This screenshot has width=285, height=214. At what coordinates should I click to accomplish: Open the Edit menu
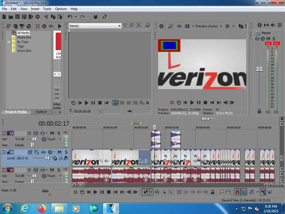click(x=13, y=9)
